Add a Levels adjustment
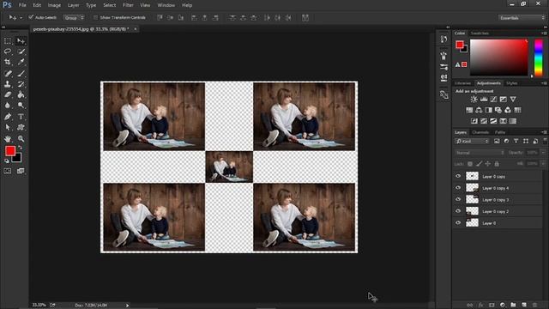The width and height of the screenshot is (549, 309). [484, 100]
